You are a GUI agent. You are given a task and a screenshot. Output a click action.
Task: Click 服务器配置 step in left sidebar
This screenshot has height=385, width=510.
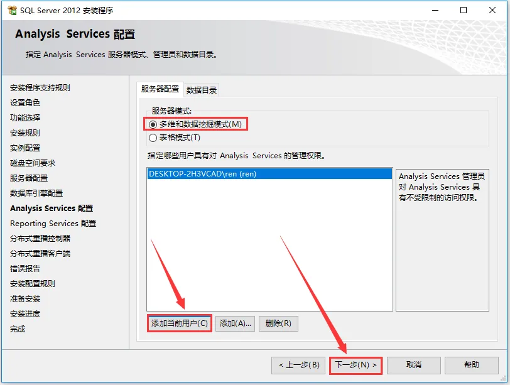coord(29,178)
